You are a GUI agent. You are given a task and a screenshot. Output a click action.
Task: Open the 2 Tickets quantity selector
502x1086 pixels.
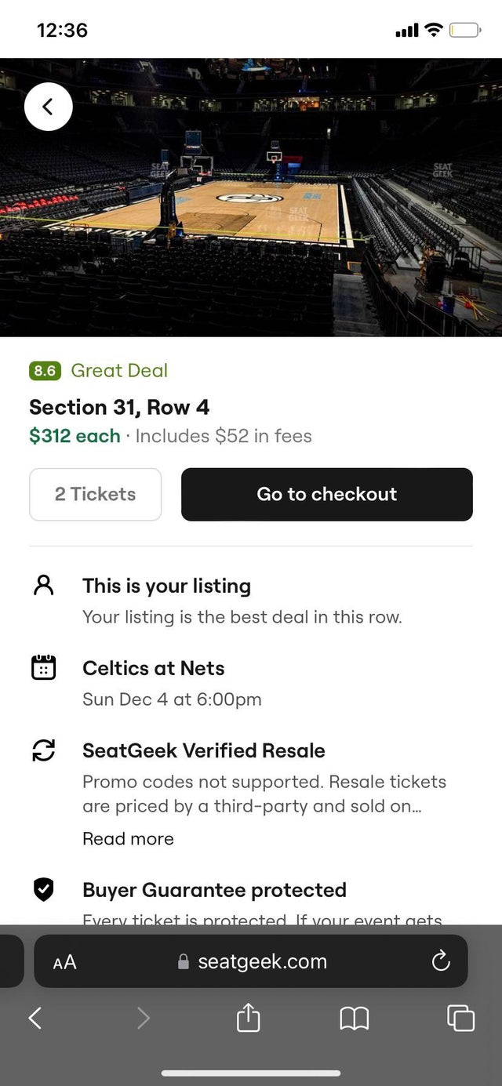[95, 494]
